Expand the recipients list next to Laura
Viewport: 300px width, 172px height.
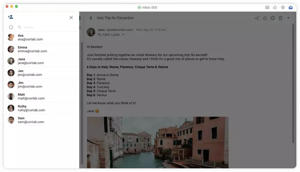(123, 35)
